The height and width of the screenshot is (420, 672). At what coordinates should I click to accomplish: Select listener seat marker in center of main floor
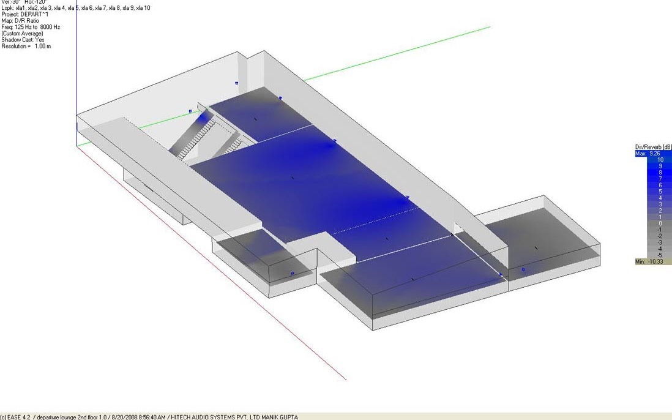(292, 178)
